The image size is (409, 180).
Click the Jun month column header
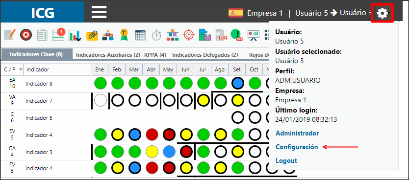tap(185, 69)
